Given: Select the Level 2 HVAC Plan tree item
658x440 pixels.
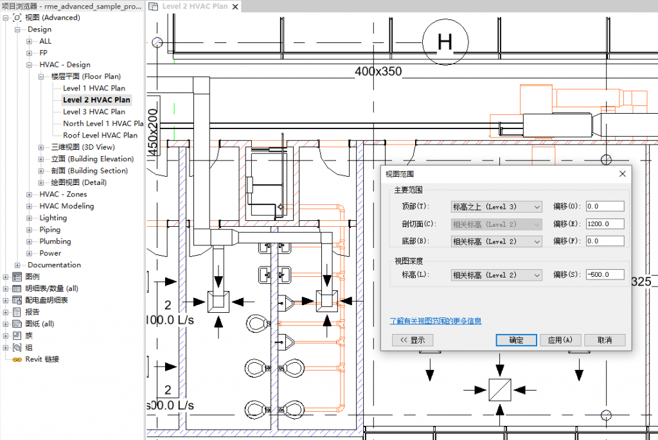Looking at the screenshot, I should click(96, 100).
